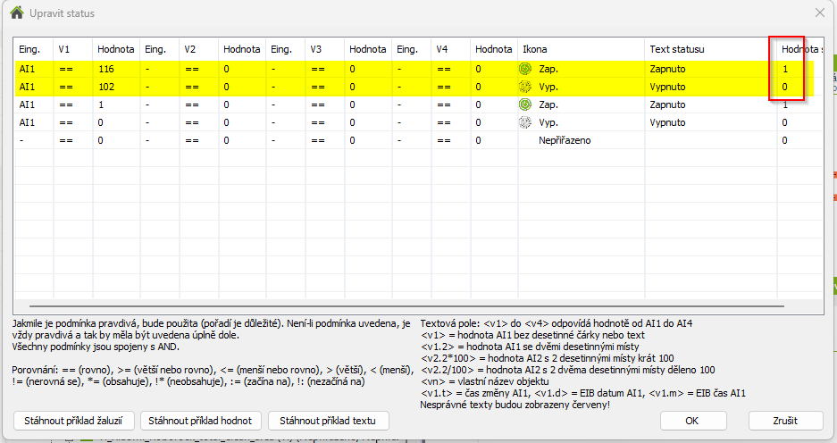
Task: Confirm the dialog with OK
Action: pyautogui.click(x=691, y=421)
